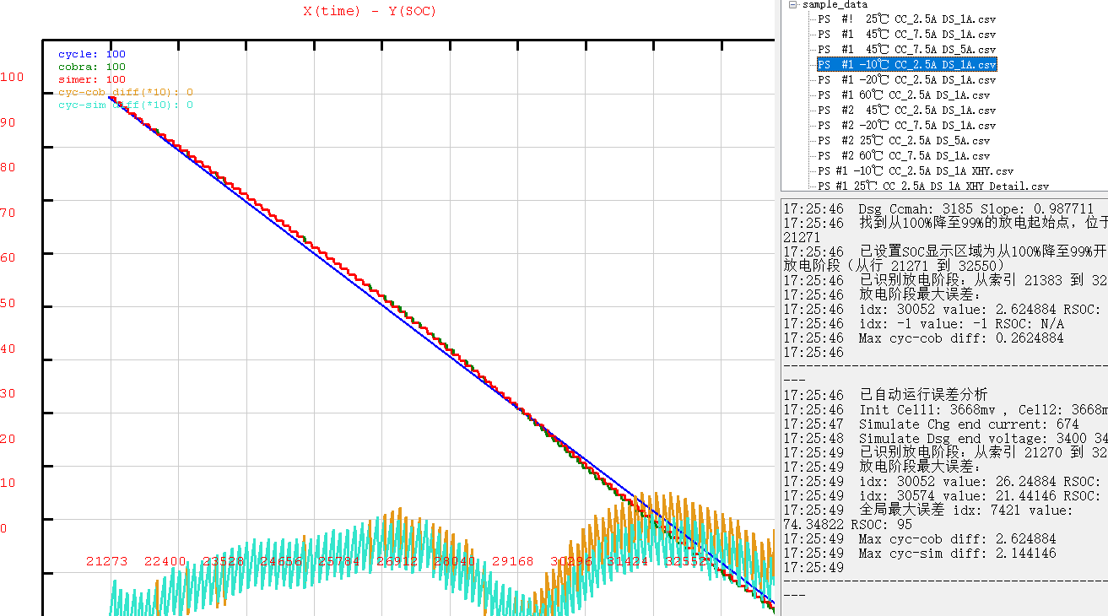Image resolution: width=1108 pixels, height=616 pixels.
Task: Click log line '全局最大误差 idx: 7421 value:'
Action: (928, 510)
